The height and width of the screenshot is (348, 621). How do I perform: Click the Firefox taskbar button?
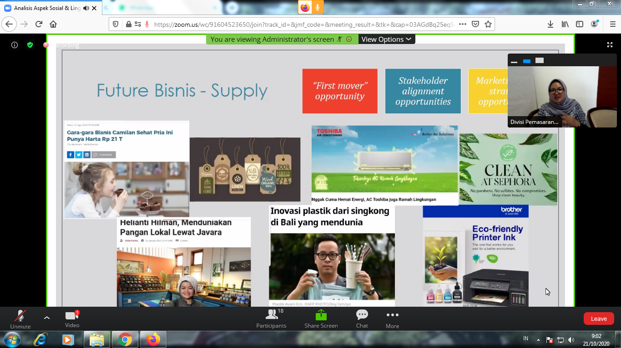click(x=153, y=339)
